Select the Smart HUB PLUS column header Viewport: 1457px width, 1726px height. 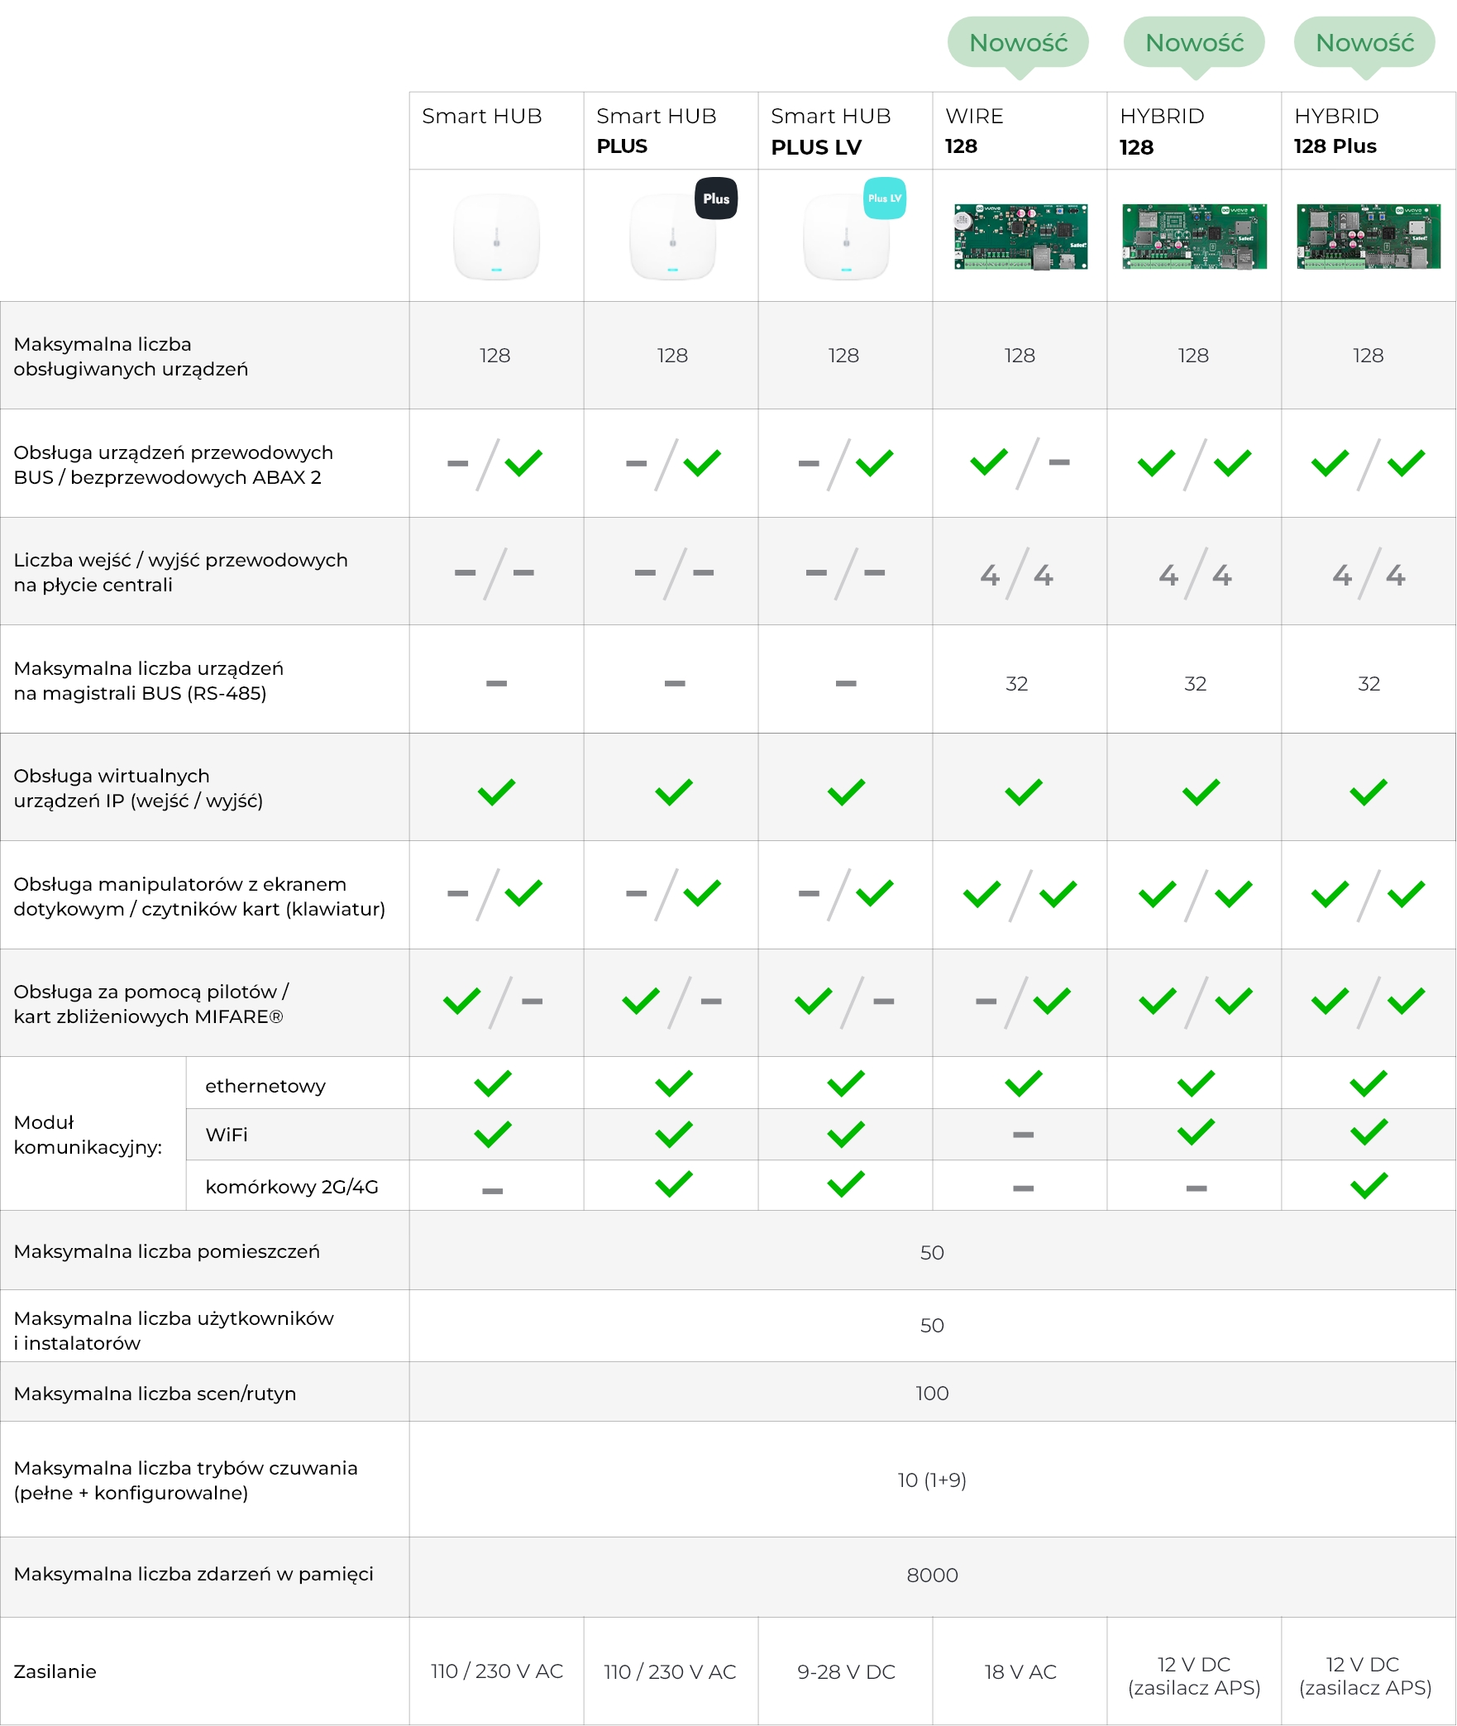pos(671,131)
